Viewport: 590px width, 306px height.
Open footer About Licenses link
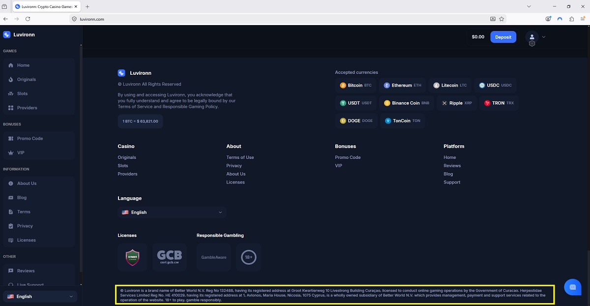tap(236, 183)
